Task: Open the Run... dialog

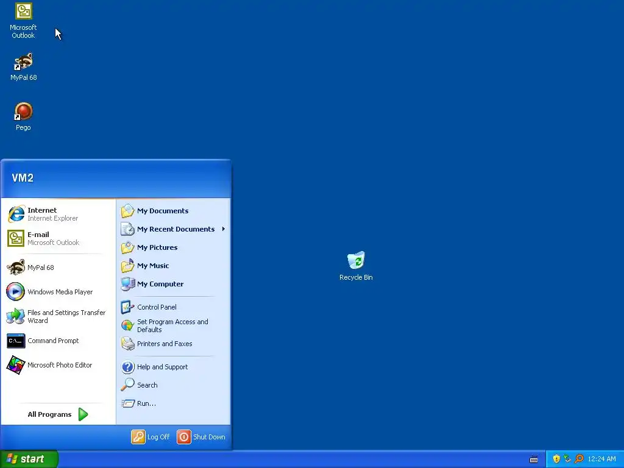Action: [174, 403]
